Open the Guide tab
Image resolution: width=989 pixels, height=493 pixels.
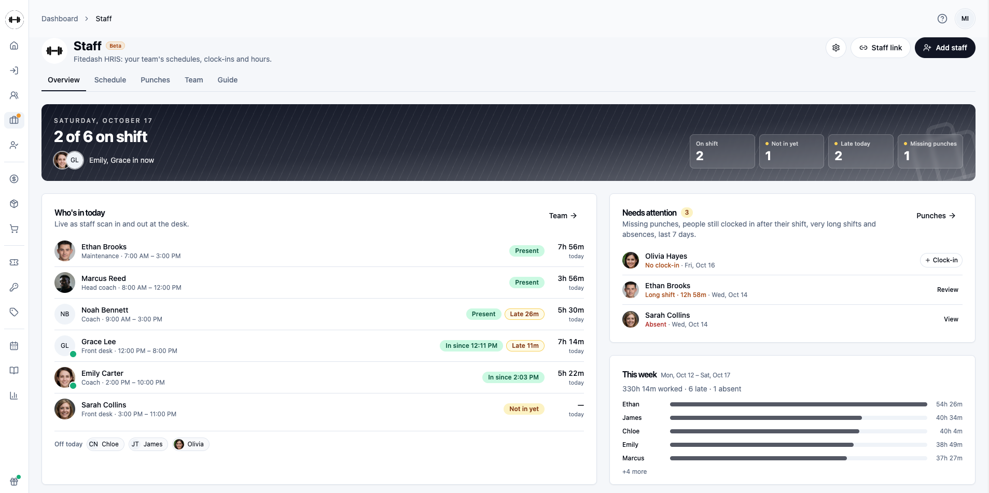coord(228,80)
